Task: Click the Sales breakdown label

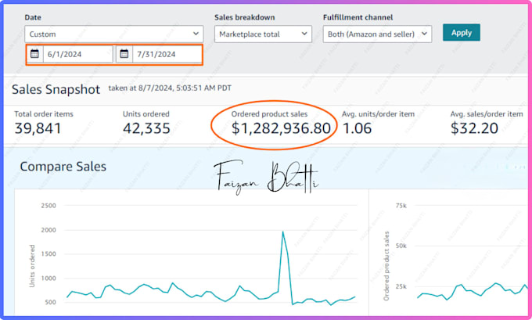Action: click(x=245, y=17)
